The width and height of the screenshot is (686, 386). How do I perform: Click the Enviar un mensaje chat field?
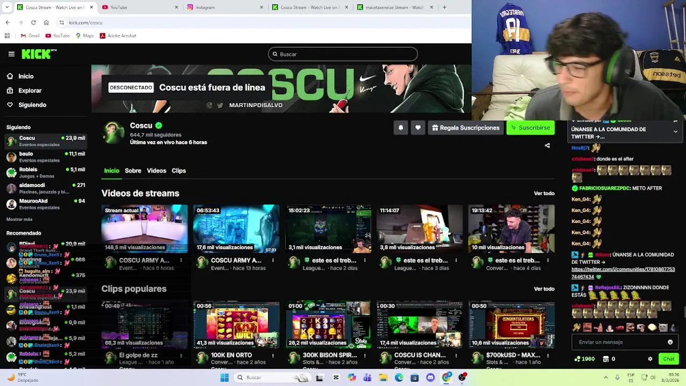[620, 342]
